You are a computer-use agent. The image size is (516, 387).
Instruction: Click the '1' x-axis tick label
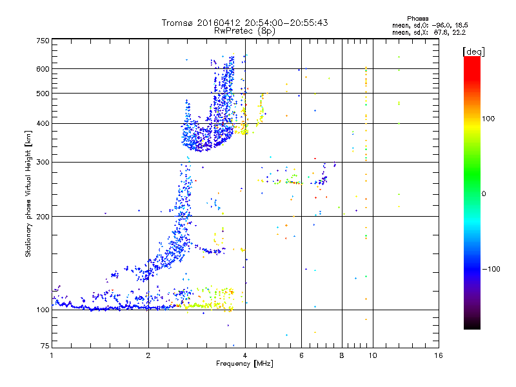(52, 355)
